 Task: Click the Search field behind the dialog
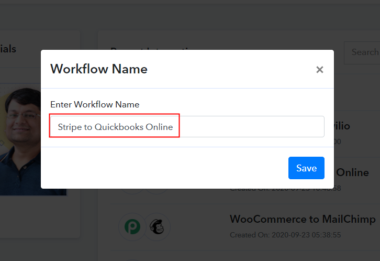[x=362, y=52]
